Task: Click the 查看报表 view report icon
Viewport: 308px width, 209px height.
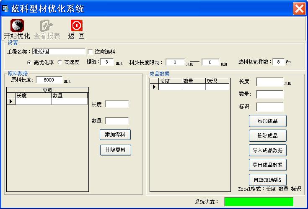Action: [47, 26]
